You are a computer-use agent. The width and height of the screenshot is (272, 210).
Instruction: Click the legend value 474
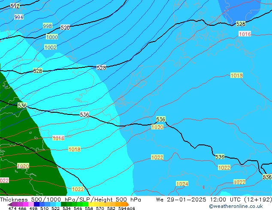click(x=12, y=208)
